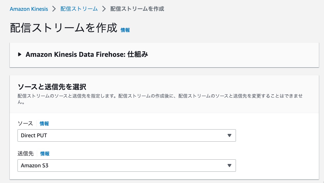Open the 送信先 dropdown showing Amazon S3

[126, 166]
